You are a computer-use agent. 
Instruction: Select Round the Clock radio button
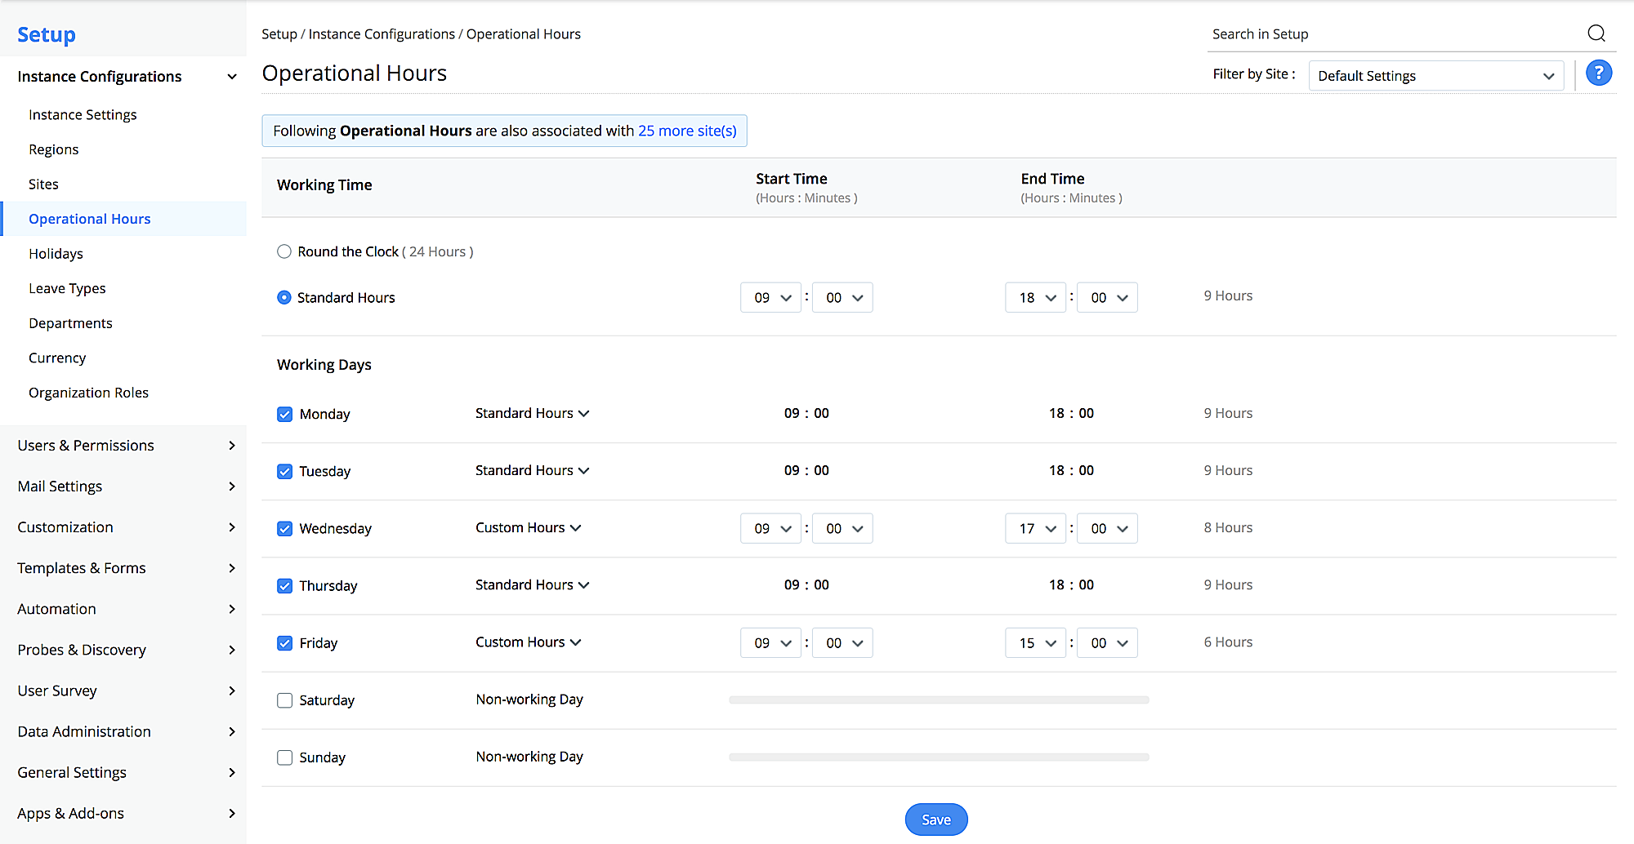click(x=284, y=251)
